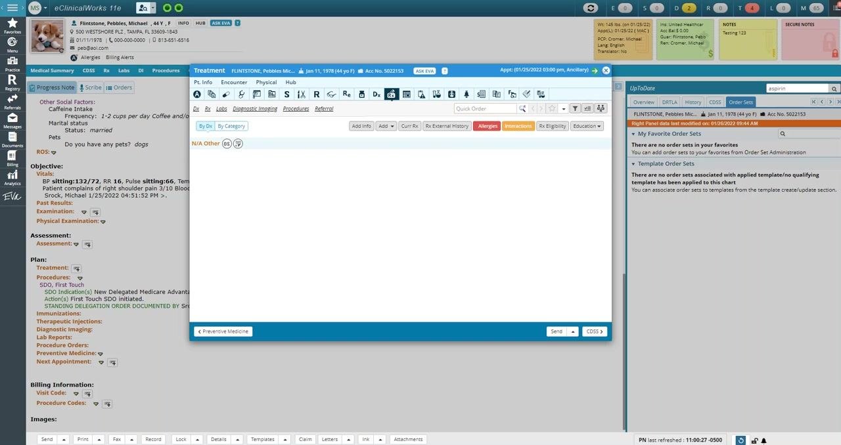Click the CDSS button in Treatment footer
This screenshot has width=841, height=445.
(595, 331)
